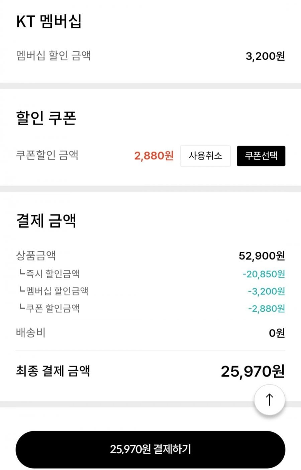Tap the 쿠폰 할인금액 row label
This screenshot has height=470, width=301.
click(x=49, y=308)
